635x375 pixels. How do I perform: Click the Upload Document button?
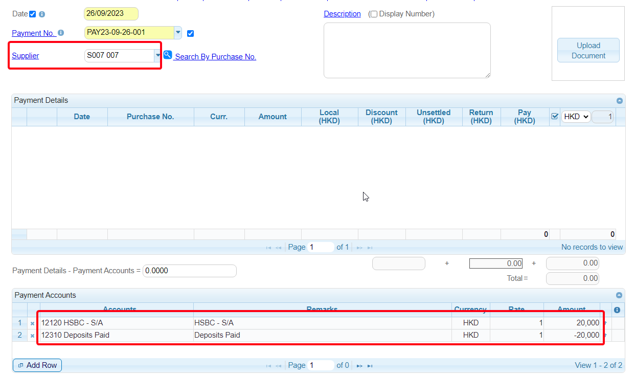click(588, 51)
